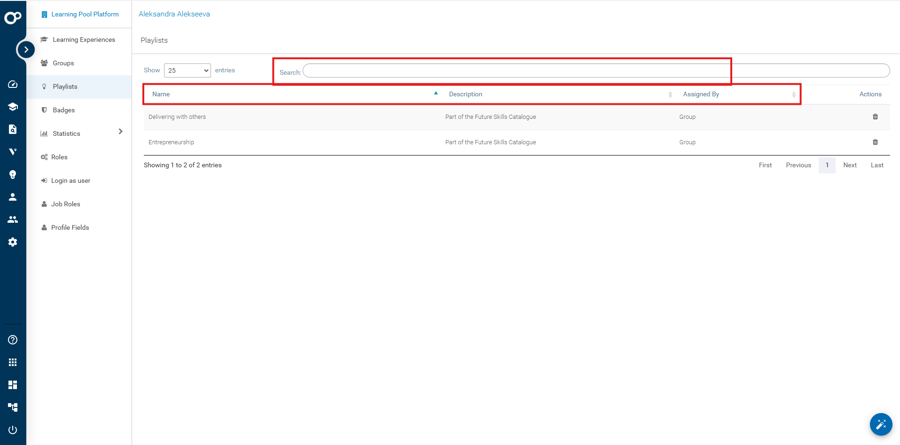This screenshot has height=445, width=900.
Task: Expand the Statistics submenu chevron
Action: point(120,132)
